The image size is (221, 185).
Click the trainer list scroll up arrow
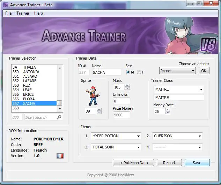pos(60,68)
